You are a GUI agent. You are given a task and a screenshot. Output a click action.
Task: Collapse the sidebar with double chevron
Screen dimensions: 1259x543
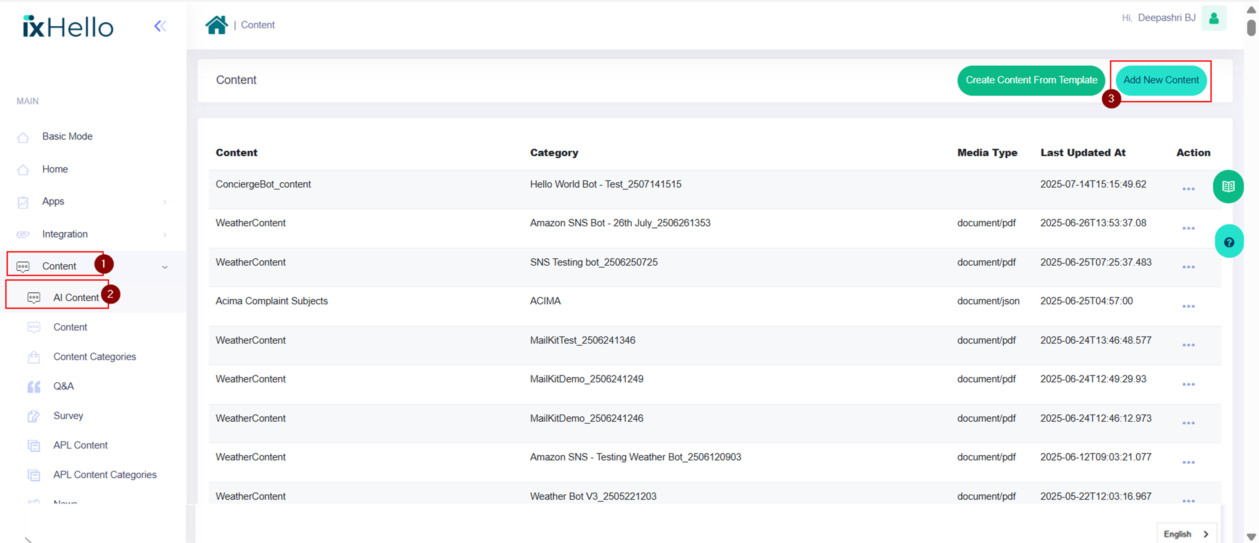tap(160, 26)
